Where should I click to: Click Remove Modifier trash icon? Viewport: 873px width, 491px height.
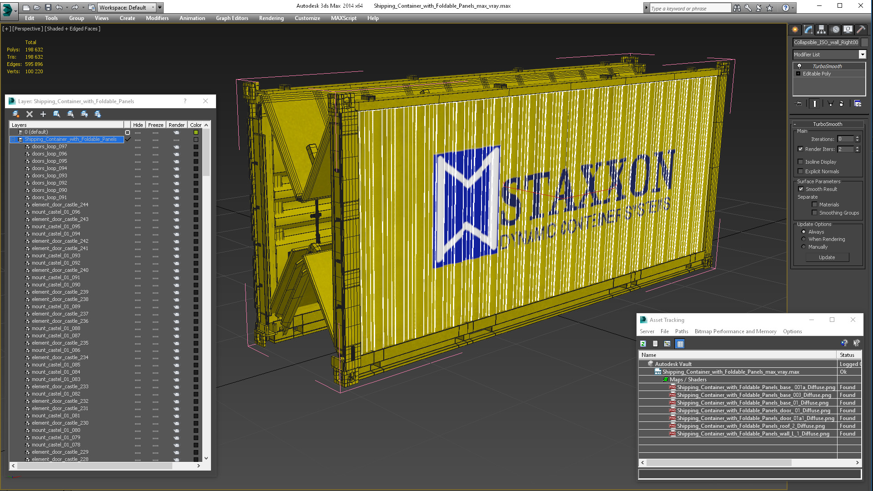click(842, 104)
